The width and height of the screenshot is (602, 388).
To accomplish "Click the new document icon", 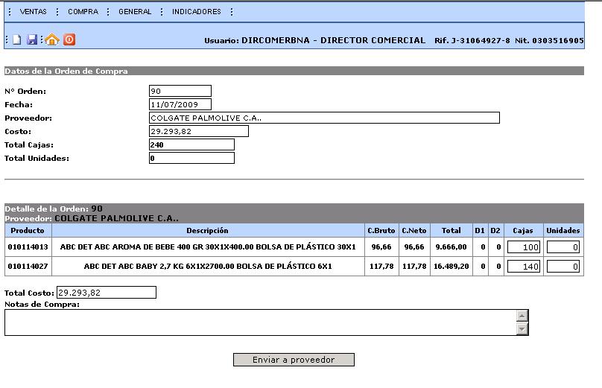I will click(17, 39).
